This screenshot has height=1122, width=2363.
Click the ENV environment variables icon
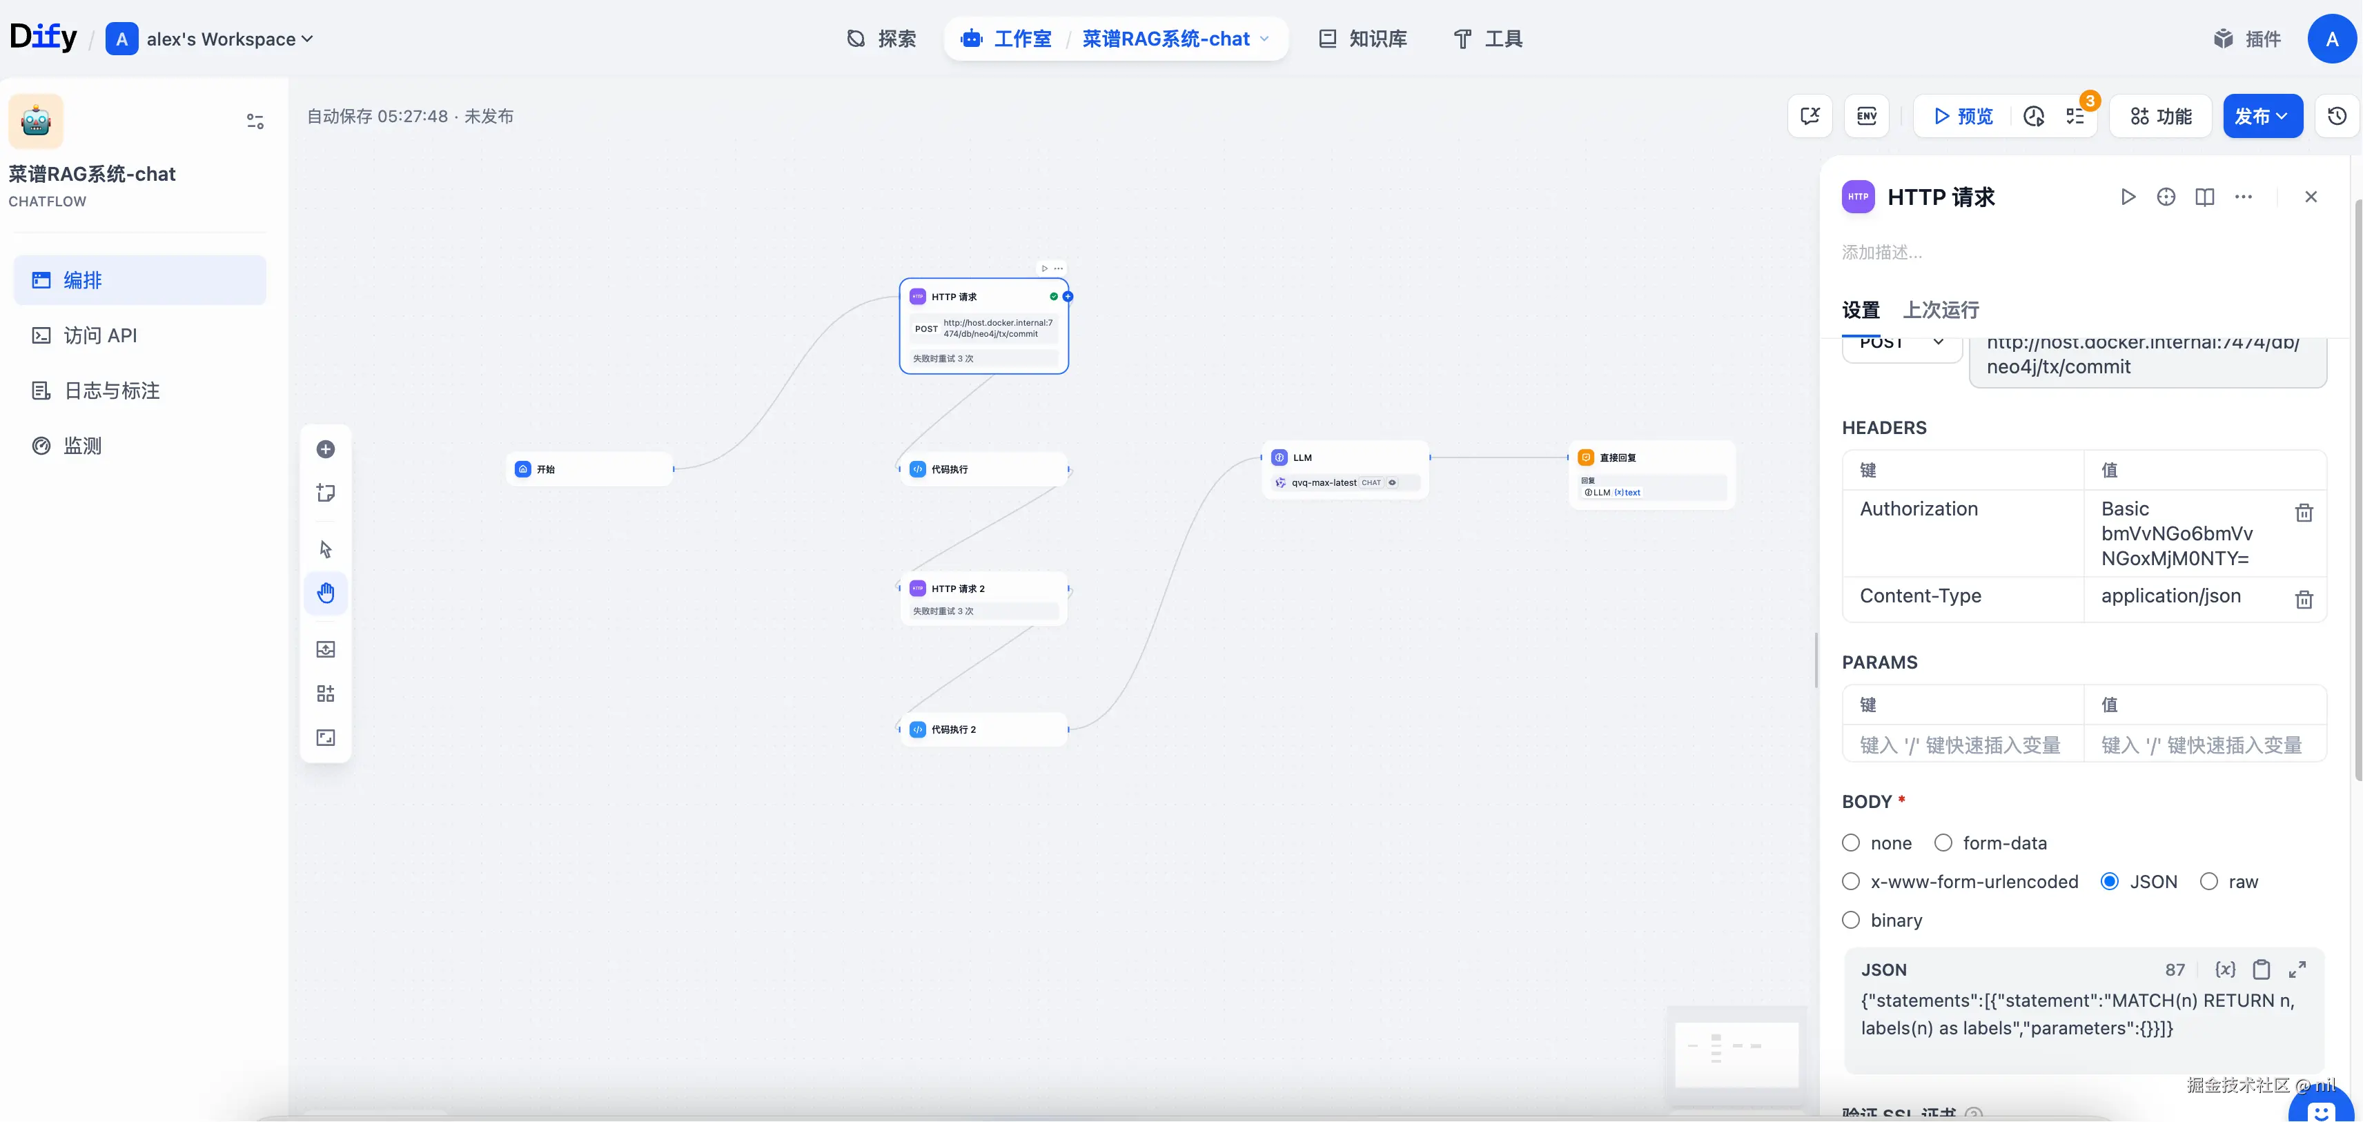click(1866, 117)
